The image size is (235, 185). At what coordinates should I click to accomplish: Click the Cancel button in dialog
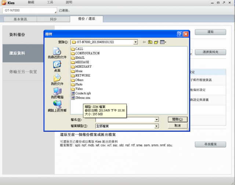(x=178, y=126)
